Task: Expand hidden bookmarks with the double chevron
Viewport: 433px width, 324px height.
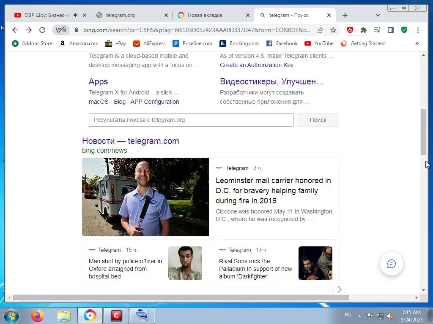Action: (417, 43)
